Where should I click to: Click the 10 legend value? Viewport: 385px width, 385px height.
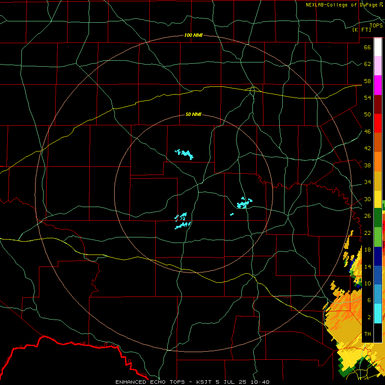click(x=367, y=283)
